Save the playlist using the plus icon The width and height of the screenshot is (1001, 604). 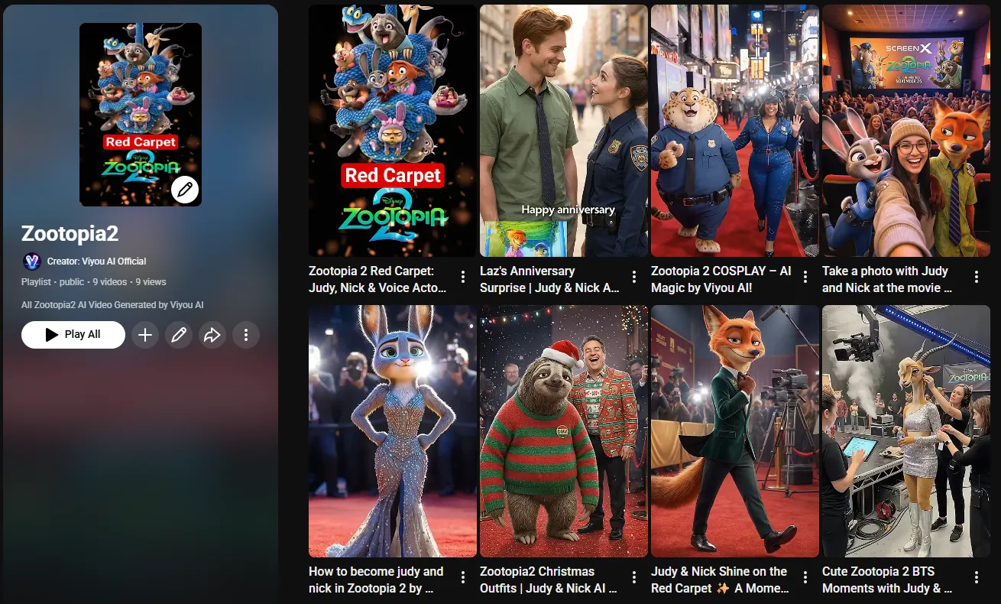tap(145, 334)
